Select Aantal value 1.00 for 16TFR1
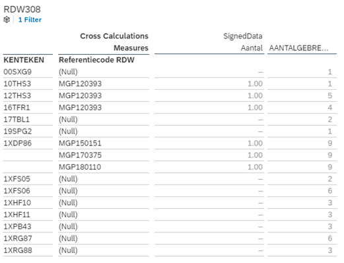344x263 pixels. click(x=255, y=108)
